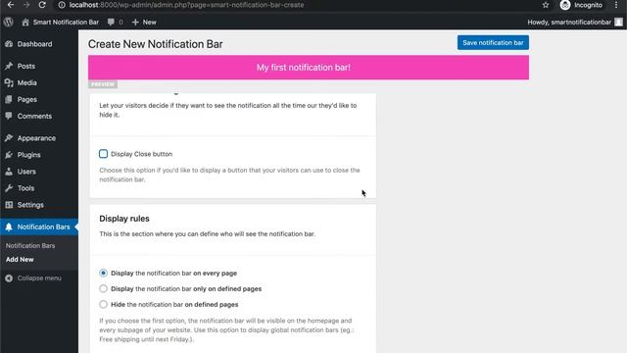
Task: Select Display on every page radio
Action: coord(103,273)
